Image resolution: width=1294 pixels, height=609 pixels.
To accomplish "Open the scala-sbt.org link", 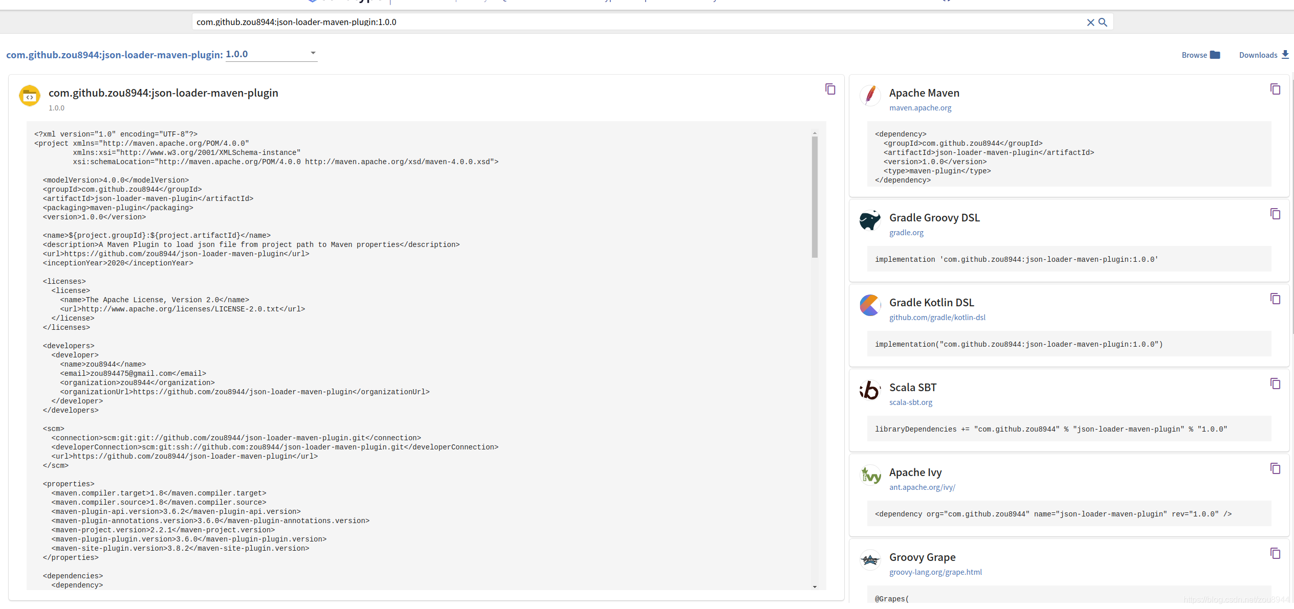I will pyautogui.click(x=911, y=402).
